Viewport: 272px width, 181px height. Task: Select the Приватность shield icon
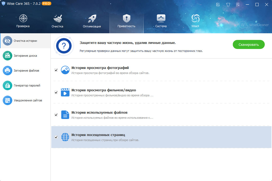[126, 18]
